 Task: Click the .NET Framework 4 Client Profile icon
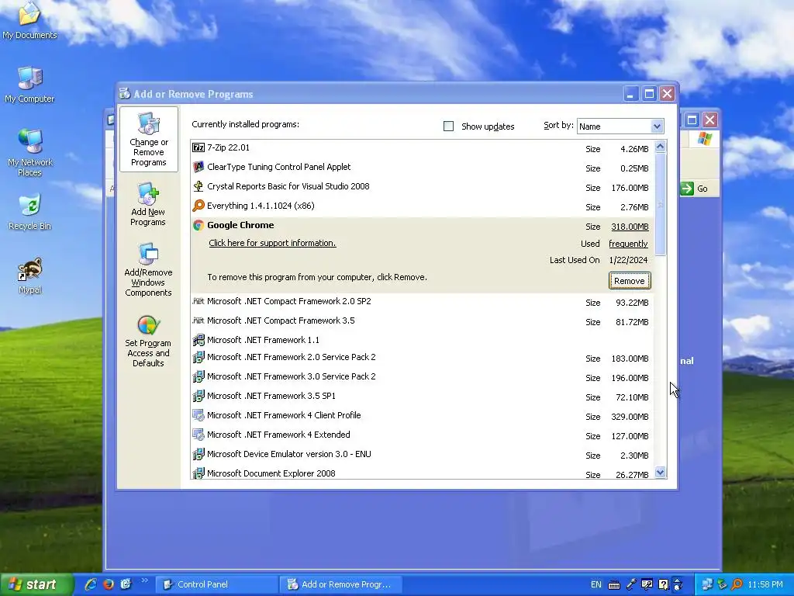pos(198,416)
